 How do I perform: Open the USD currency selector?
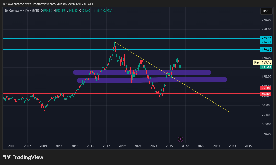pos(266,11)
